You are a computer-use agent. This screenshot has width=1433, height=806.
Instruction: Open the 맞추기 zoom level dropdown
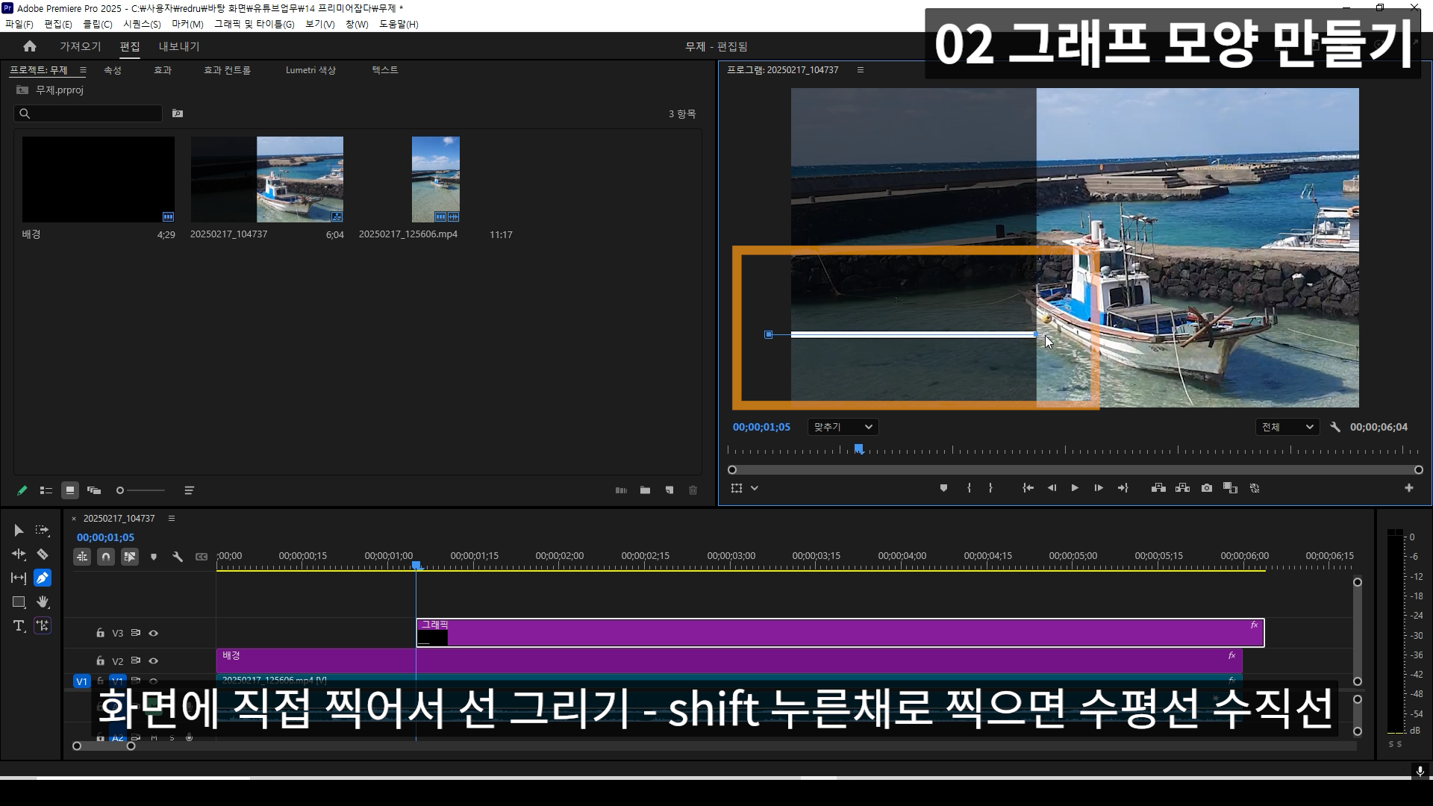coord(843,427)
